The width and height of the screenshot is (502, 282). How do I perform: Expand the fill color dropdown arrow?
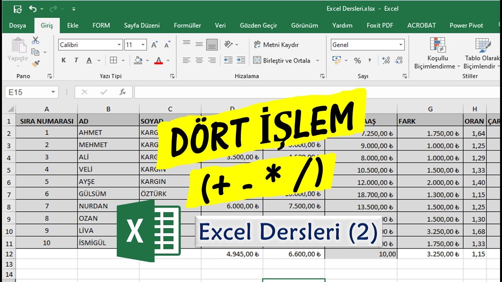[147, 61]
